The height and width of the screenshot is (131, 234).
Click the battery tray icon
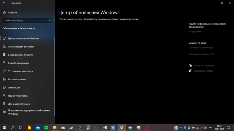click(193, 128)
